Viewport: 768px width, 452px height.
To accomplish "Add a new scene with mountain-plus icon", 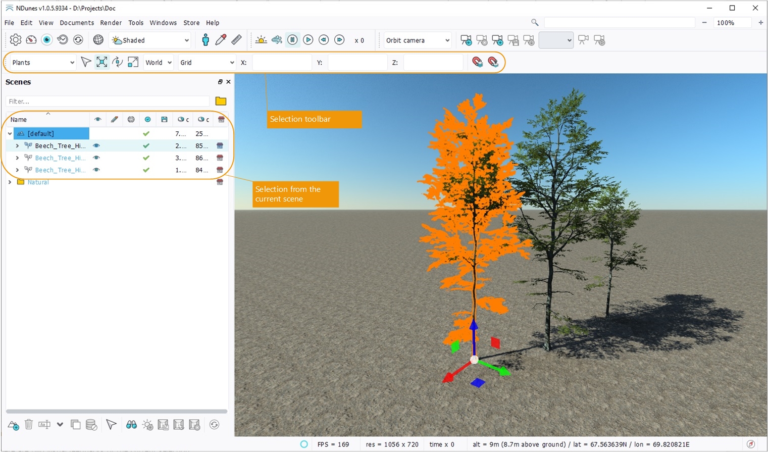I will tap(14, 425).
